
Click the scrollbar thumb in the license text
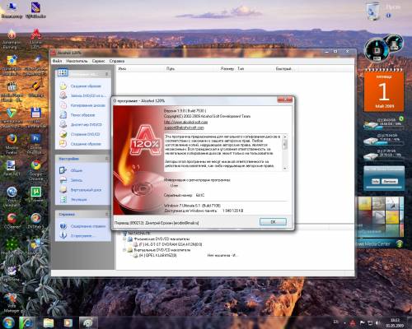pos(285,144)
